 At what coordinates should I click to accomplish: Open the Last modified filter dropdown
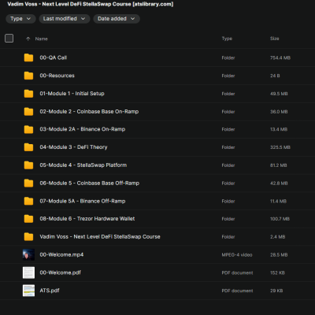65,19
